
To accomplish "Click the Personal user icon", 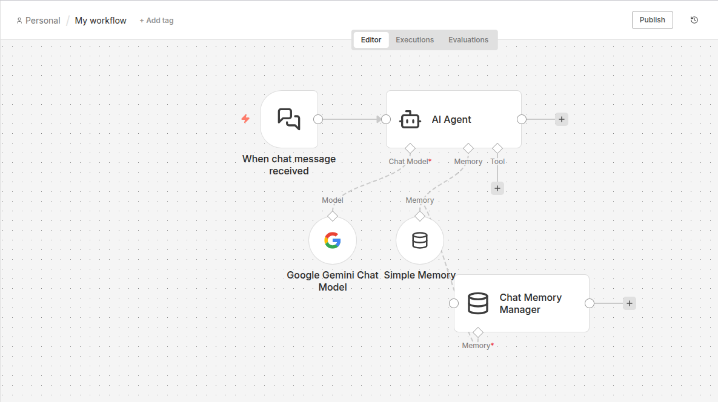I will [x=19, y=21].
